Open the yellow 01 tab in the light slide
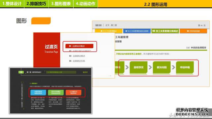The image size is (212, 119). click(109, 31)
